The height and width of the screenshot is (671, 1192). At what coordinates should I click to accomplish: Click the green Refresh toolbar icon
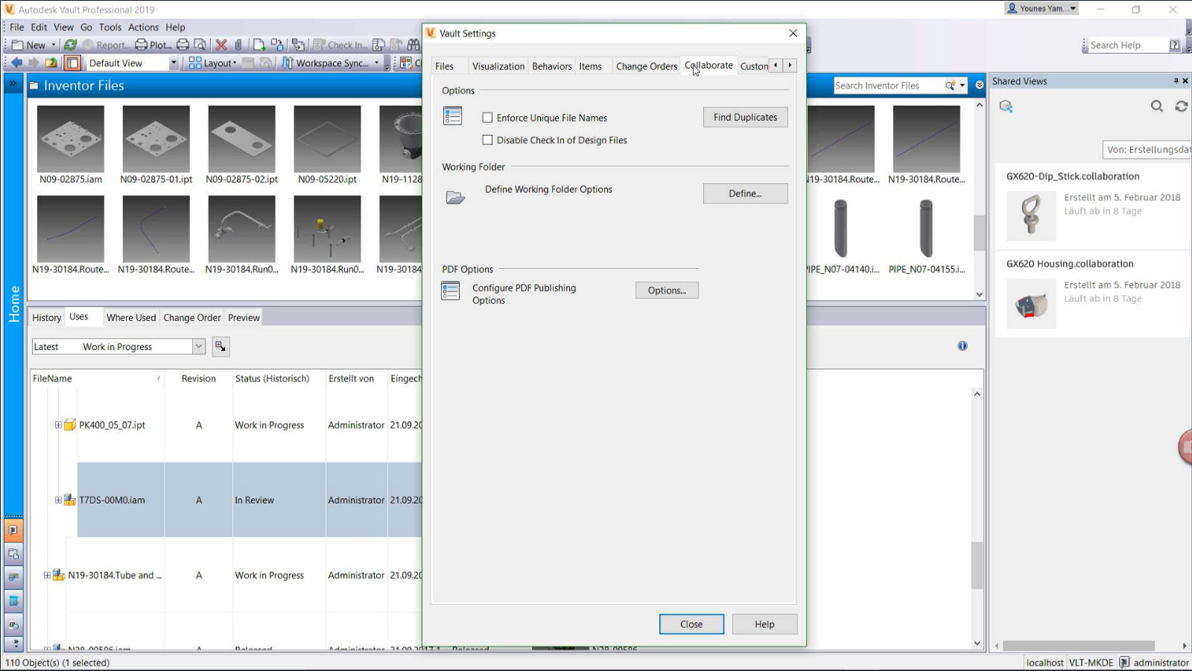71,45
